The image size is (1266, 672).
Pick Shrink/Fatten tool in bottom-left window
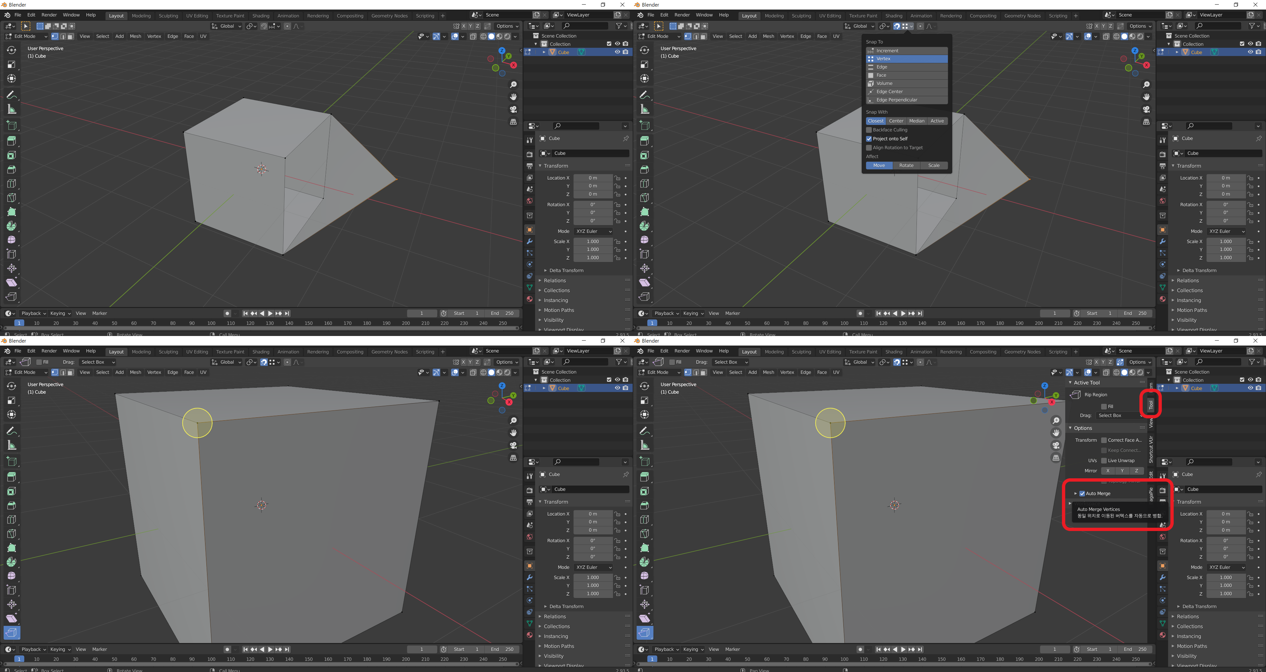[11, 604]
